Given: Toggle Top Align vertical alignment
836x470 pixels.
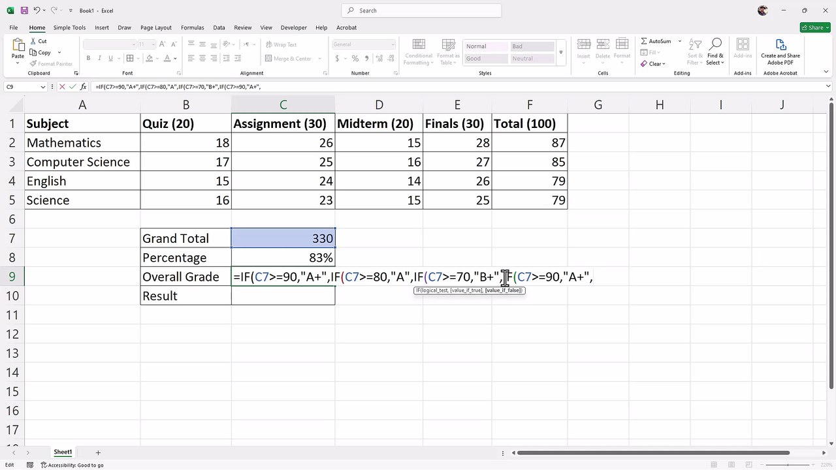Looking at the screenshot, I should pyautogui.click(x=191, y=44).
